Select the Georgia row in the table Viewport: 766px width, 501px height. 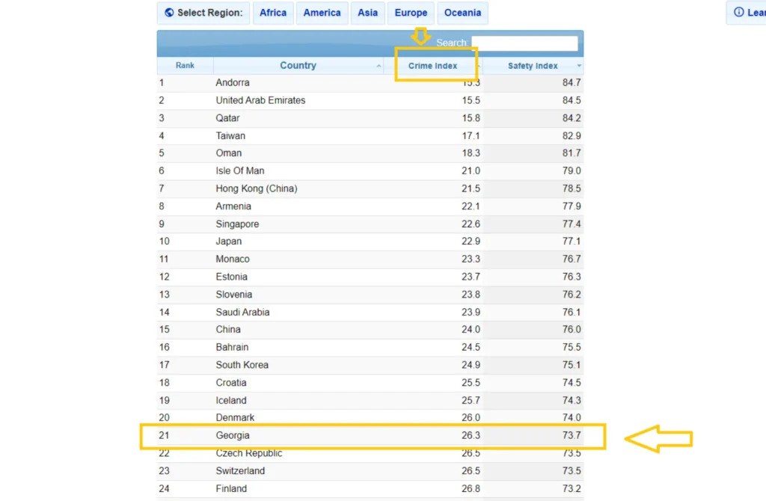point(233,435)
